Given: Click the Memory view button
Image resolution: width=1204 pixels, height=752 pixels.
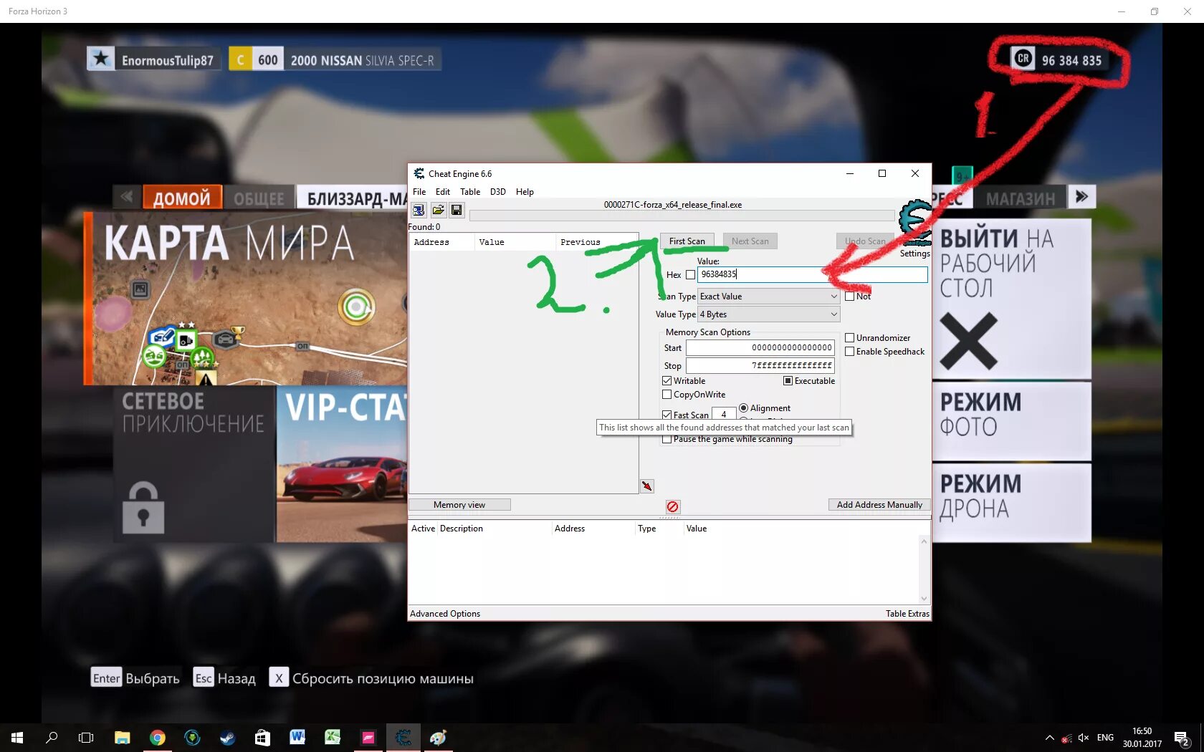Looking at the screenshot, I should (459, 505).
